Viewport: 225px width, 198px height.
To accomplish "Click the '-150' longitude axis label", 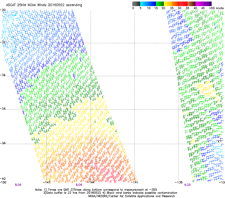I will coord(3,182).
